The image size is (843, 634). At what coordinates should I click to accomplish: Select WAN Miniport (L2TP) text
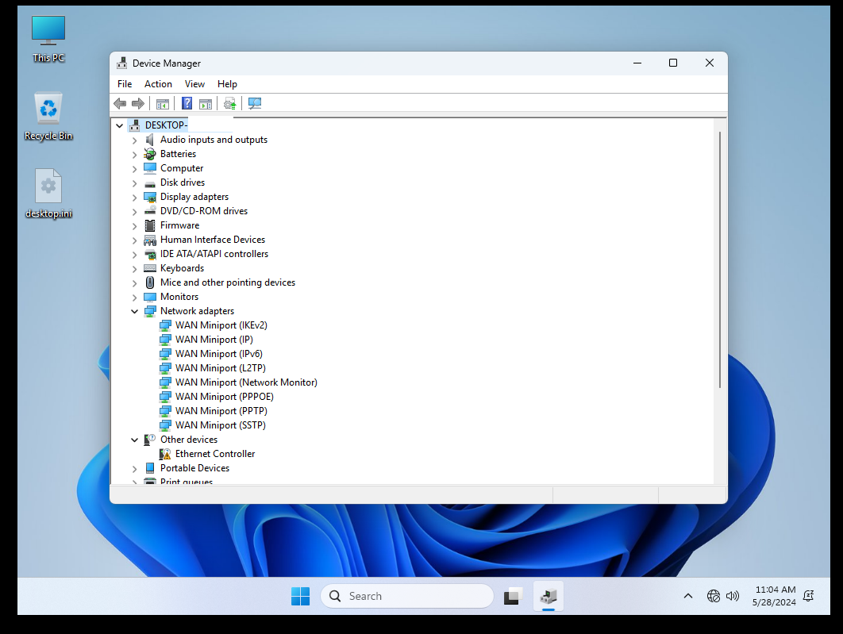click(x=221, y=368)
